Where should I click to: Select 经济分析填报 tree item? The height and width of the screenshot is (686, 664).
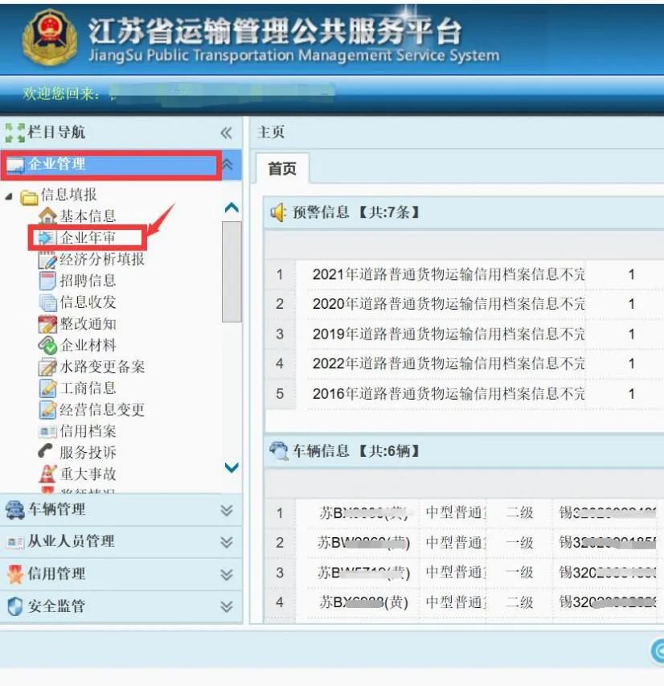point(102,260)
